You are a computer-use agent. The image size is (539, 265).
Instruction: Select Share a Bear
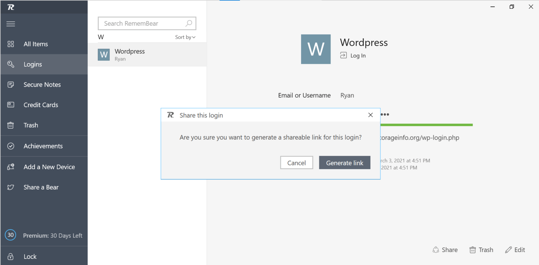click(44, 187)
